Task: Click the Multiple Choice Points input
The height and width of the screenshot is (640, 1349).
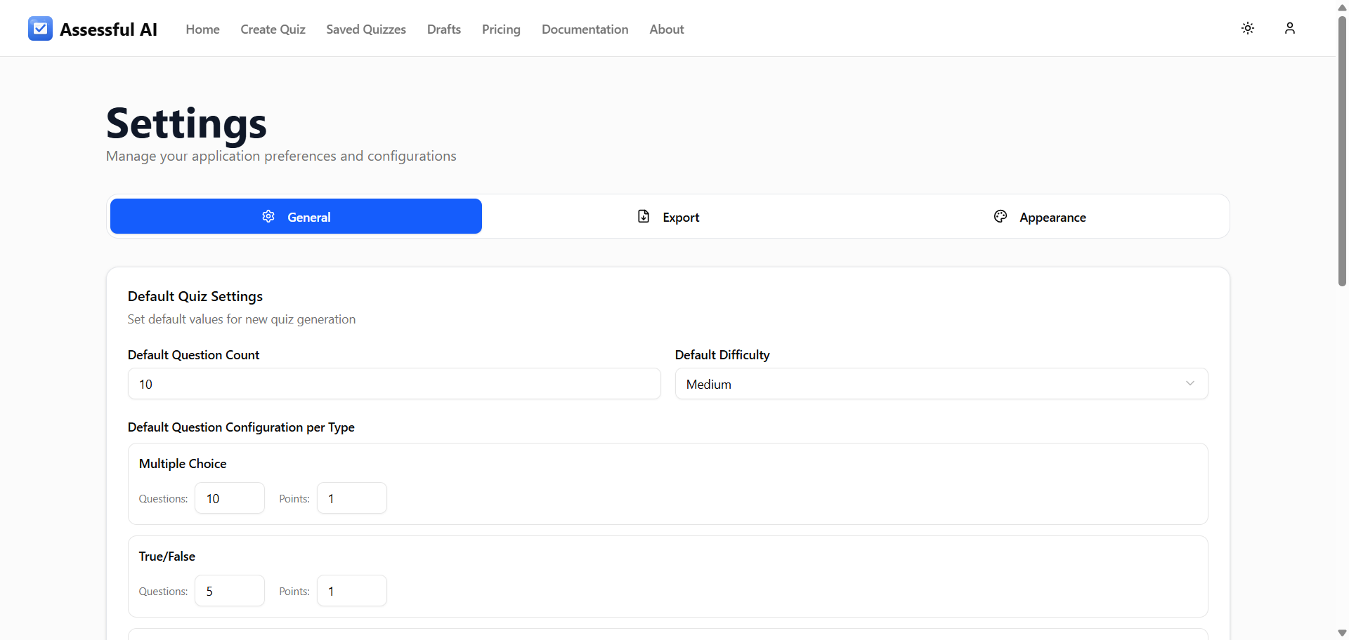Action: tap(352, 498)
